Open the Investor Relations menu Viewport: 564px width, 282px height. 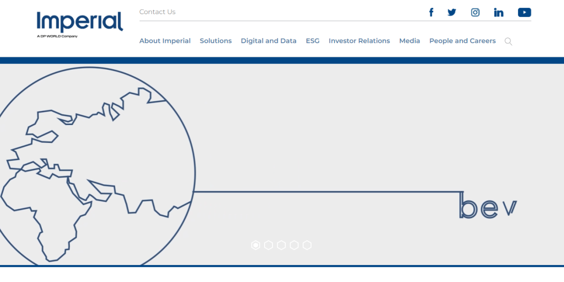click(x=360, y=41)
